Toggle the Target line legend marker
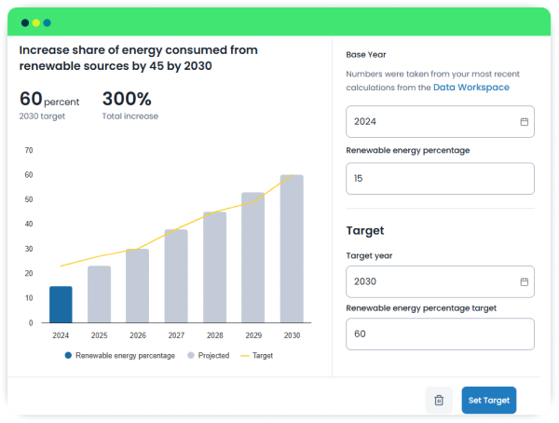 tap(244, 356)
